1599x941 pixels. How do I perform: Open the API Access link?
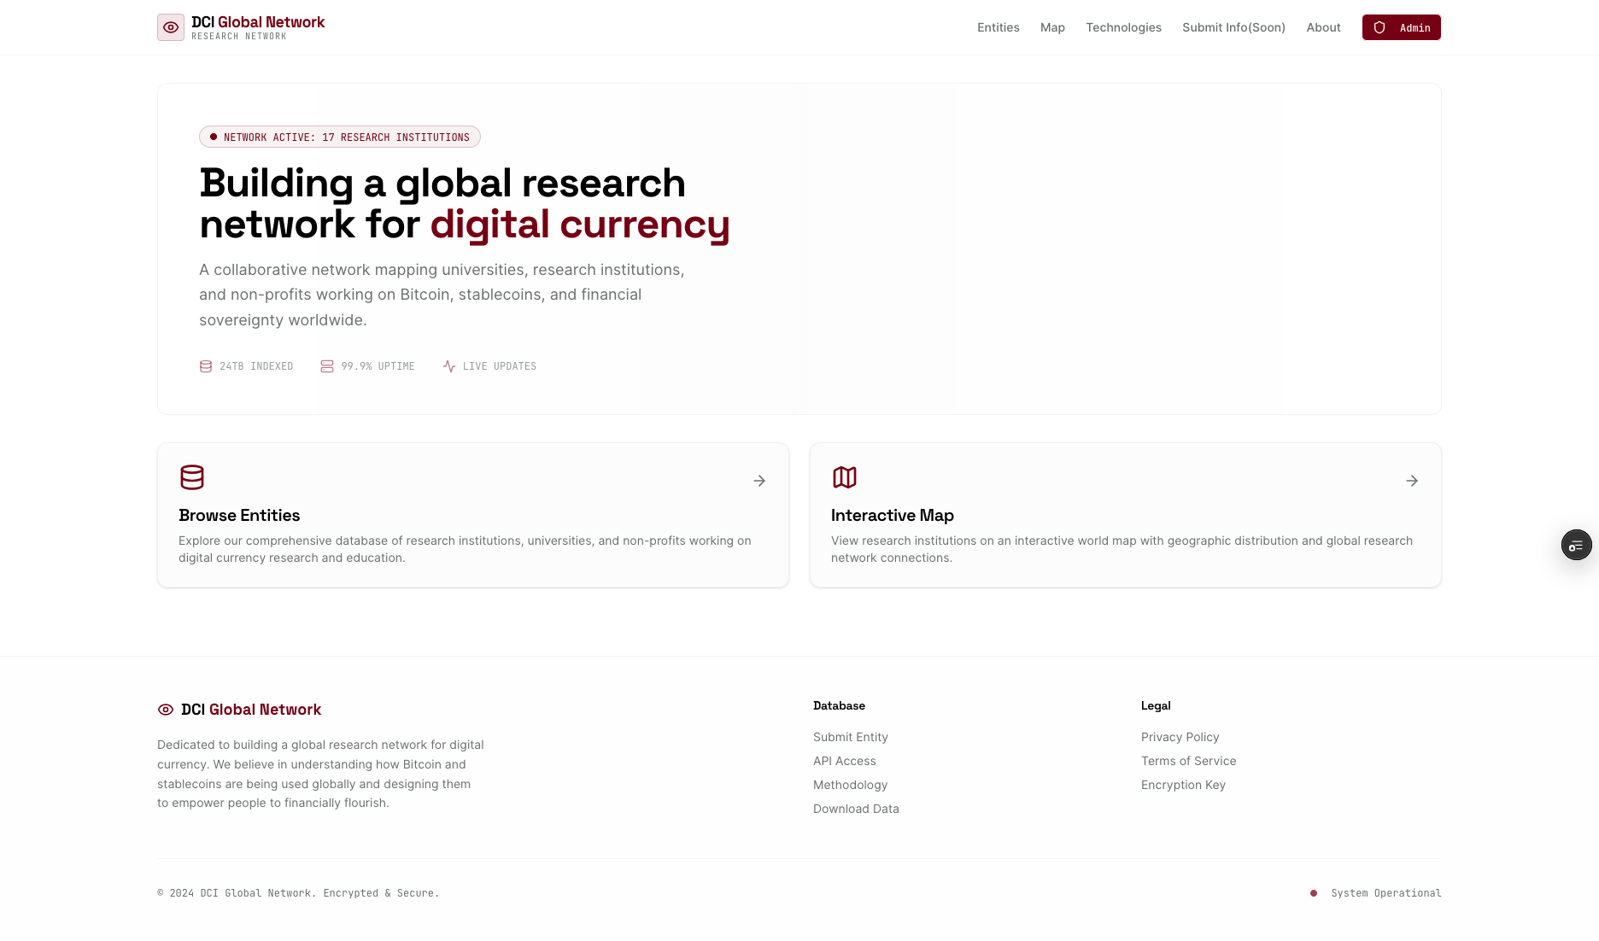click(x=844, y=760)
